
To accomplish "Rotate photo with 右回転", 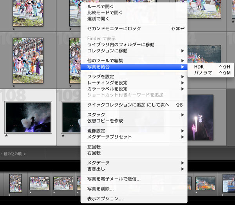I will coord(134,153).
